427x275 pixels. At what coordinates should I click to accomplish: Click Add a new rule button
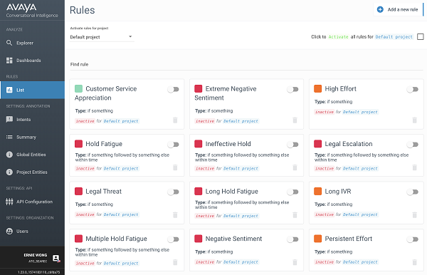pos(399,9)
